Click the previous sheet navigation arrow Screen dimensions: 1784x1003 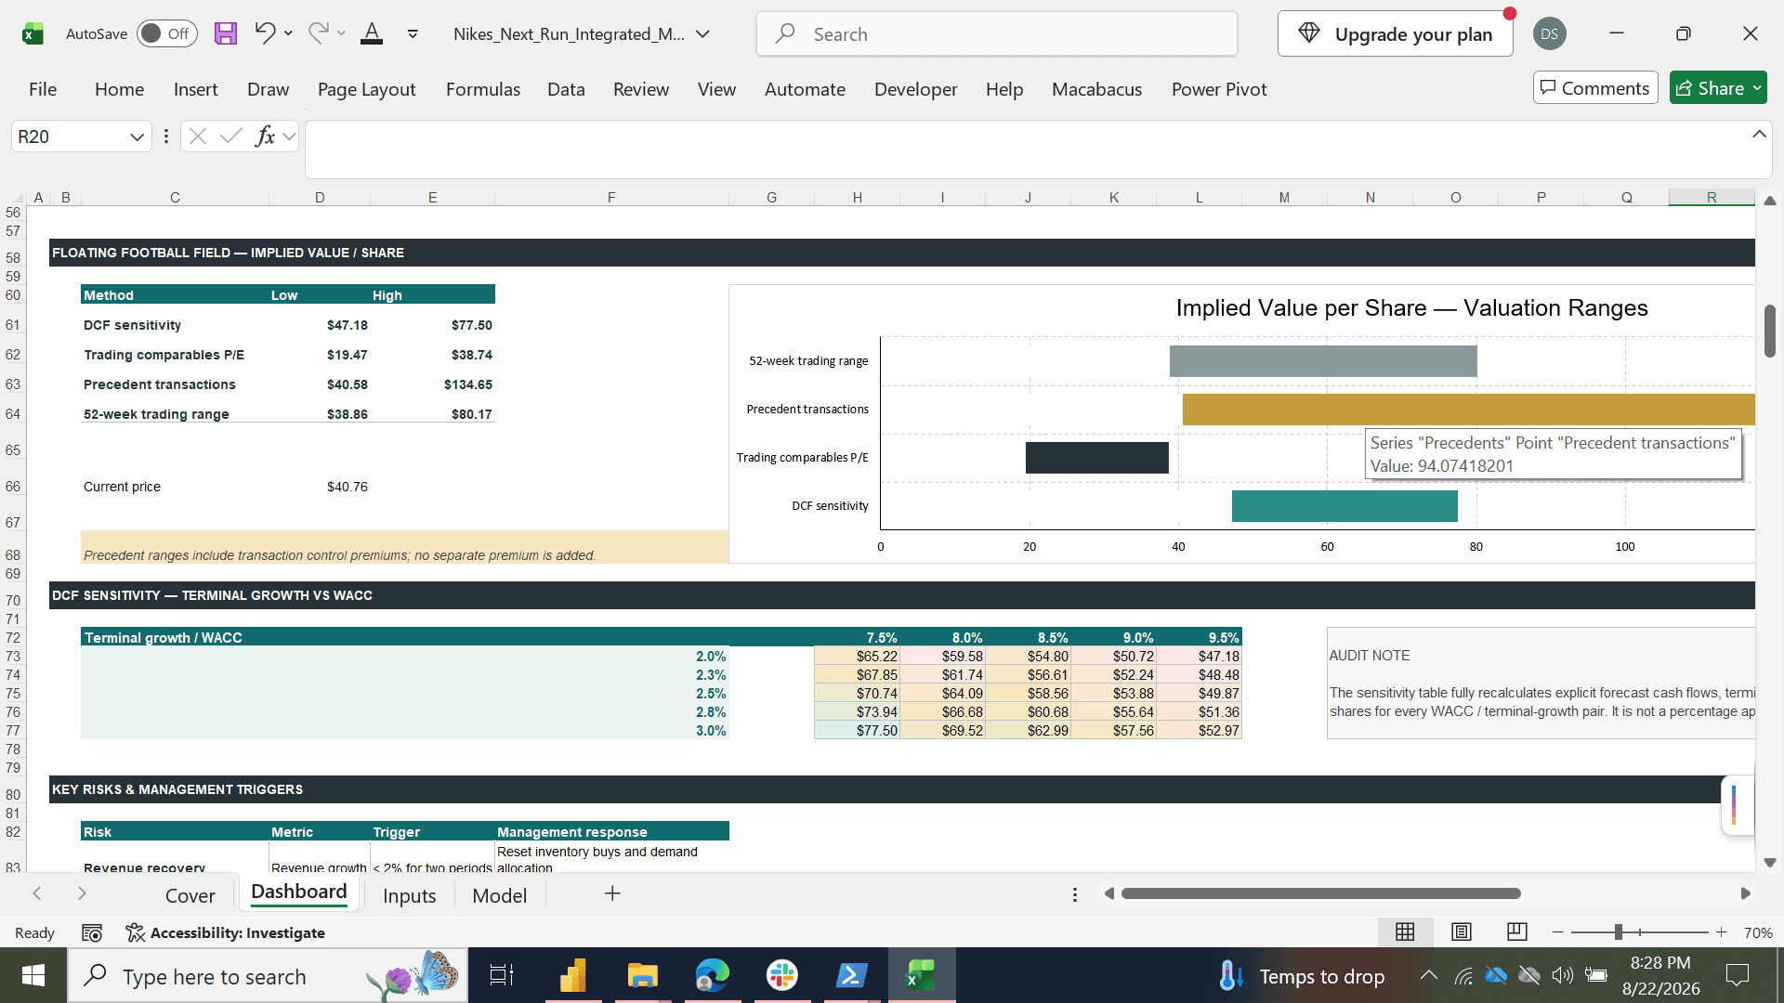click(x=37, y=893)
